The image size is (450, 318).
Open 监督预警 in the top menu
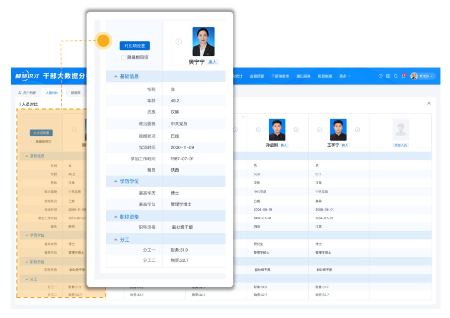(257, 76)
